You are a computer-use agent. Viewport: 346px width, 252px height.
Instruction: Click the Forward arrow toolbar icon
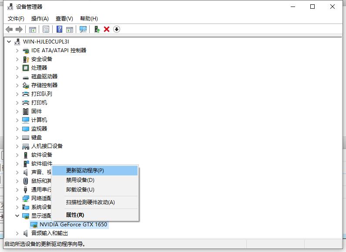click(19, 29)
